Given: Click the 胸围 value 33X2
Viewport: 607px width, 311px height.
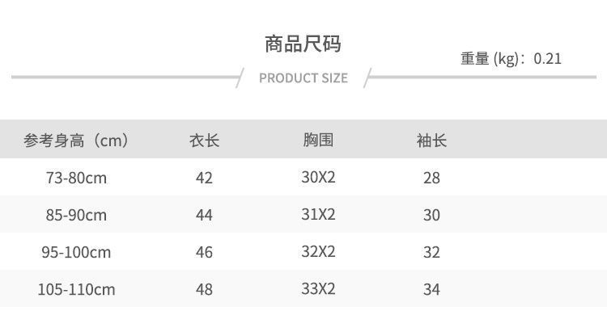Looking at the screenshot, I should (x=318, y=288).
